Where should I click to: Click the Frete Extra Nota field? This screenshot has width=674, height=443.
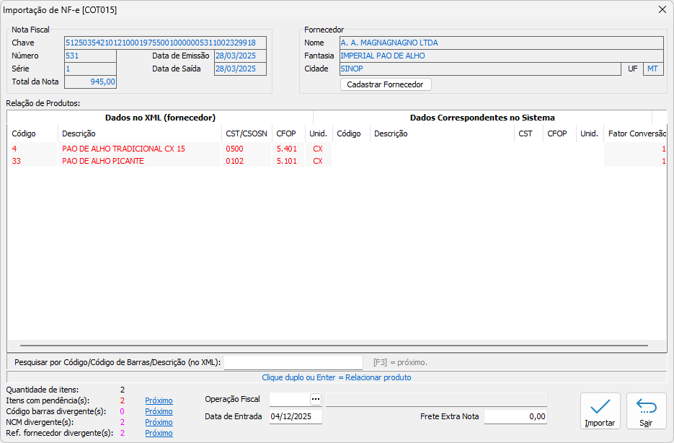tap(515, 416)
